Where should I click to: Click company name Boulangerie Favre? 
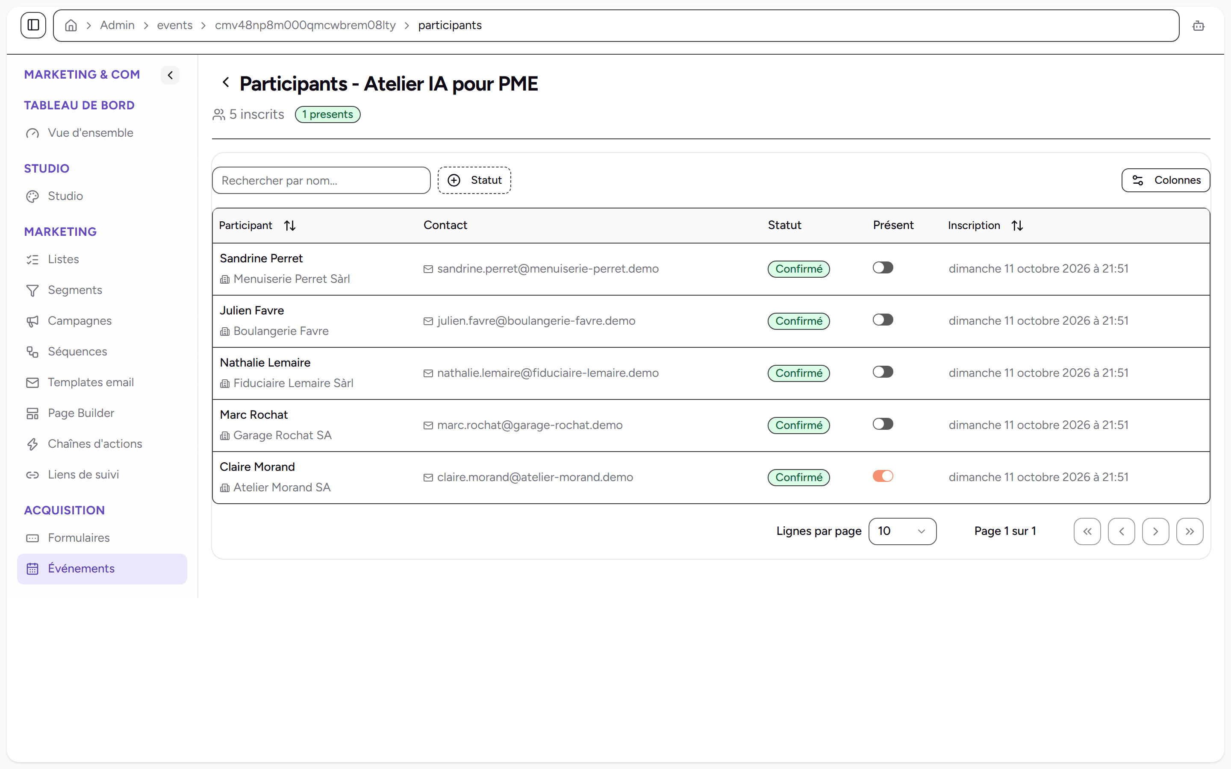(281, 331)
